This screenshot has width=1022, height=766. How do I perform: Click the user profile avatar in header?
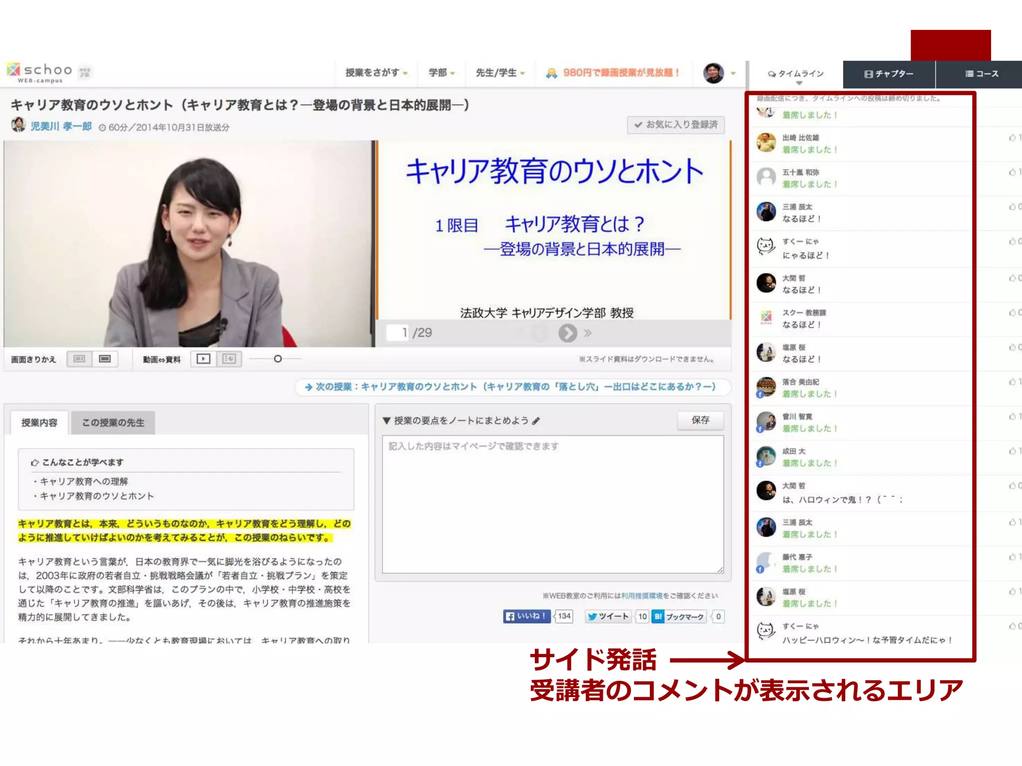[714, 73]
